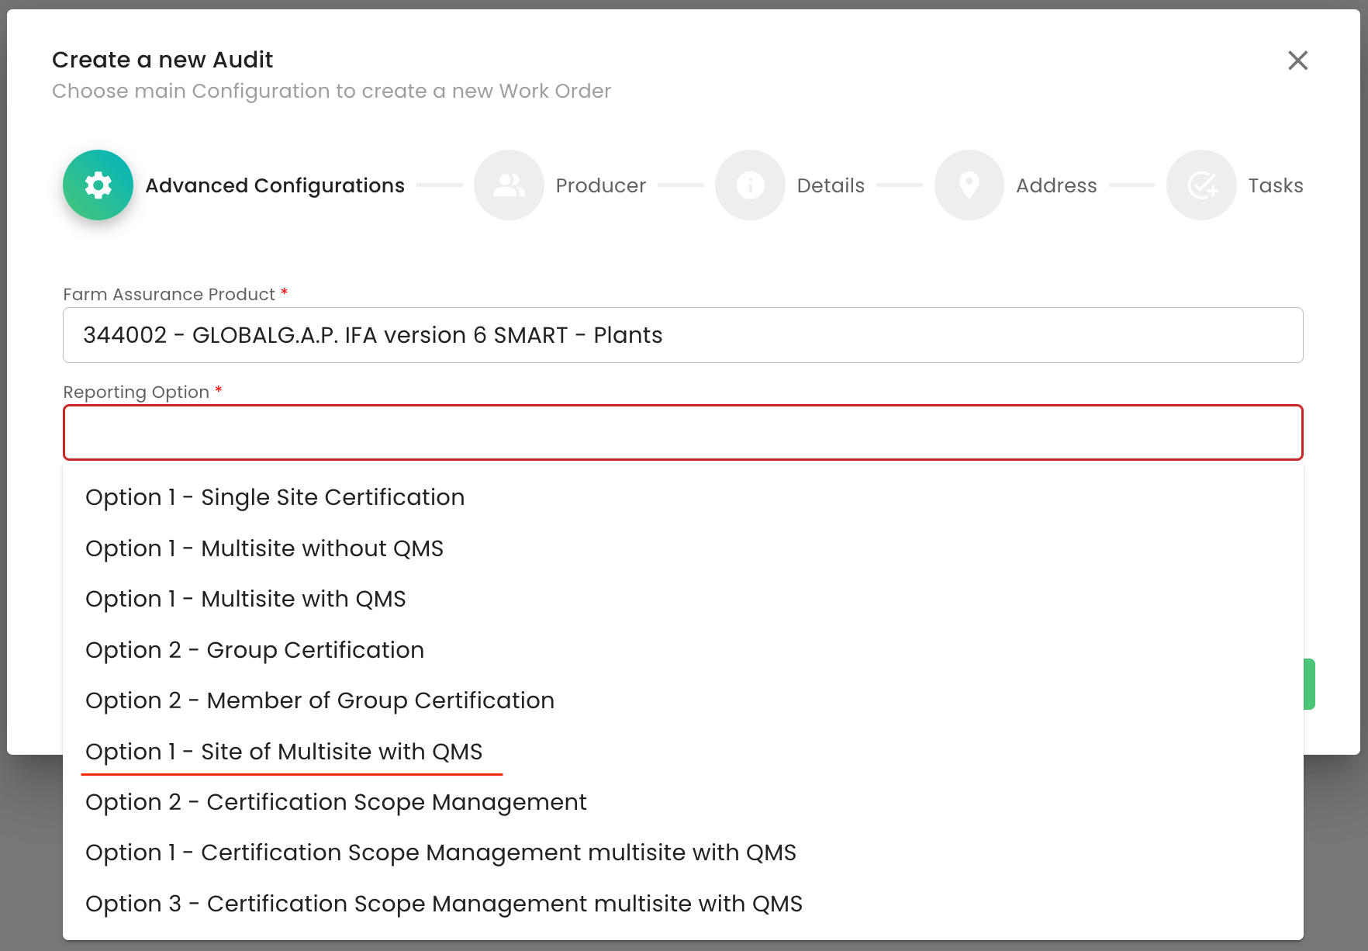Click the 'Farm Assurance Product' field label
Image resolution: width=1368 pixels, height=951 pixels.
point(169,295)
